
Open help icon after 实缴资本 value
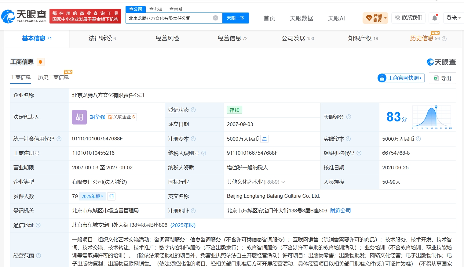(x=418, y=139)
